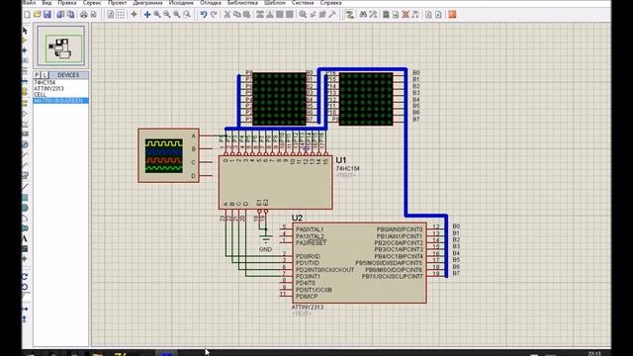Click the Zoom Out magnifier
This screenshot has height=356, width=633.
[167, 15]
